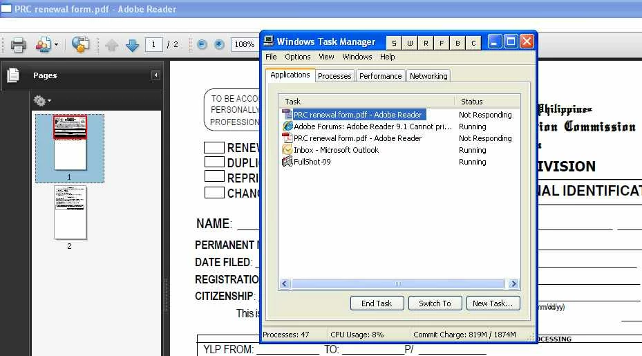Check the REPRINT checkbox on the form
This screenshot has width=642, height=356.
(x=214, y=176)
